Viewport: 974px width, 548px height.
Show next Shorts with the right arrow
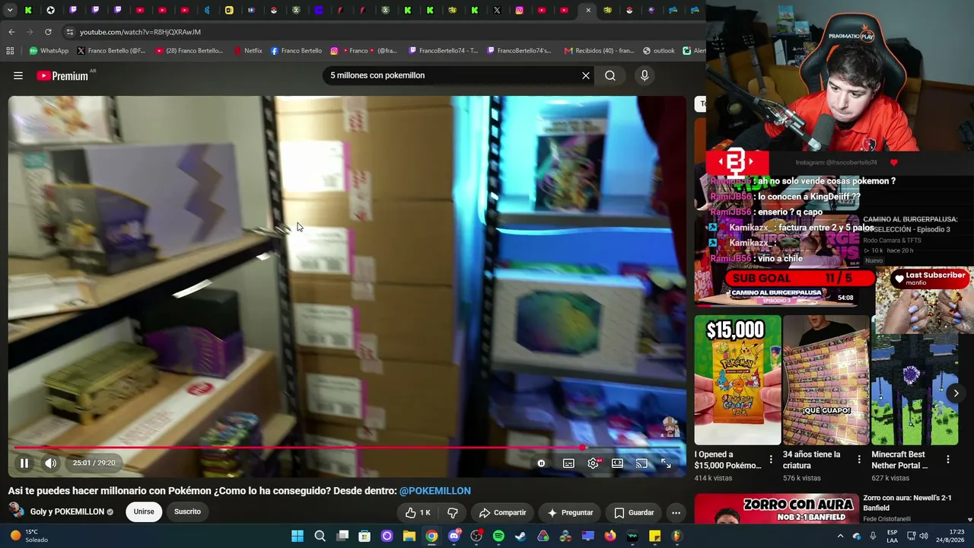[x=956, y=393]
